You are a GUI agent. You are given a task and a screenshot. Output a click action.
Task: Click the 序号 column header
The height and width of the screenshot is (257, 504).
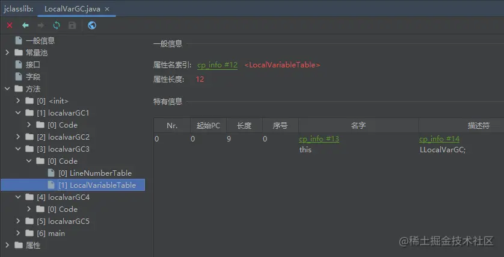(x=280, y=125)
